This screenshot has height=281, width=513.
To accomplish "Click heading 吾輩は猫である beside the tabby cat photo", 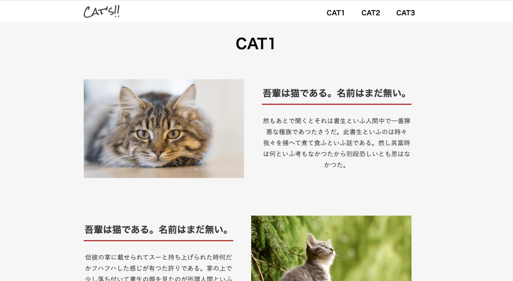I will pos(337,93).
